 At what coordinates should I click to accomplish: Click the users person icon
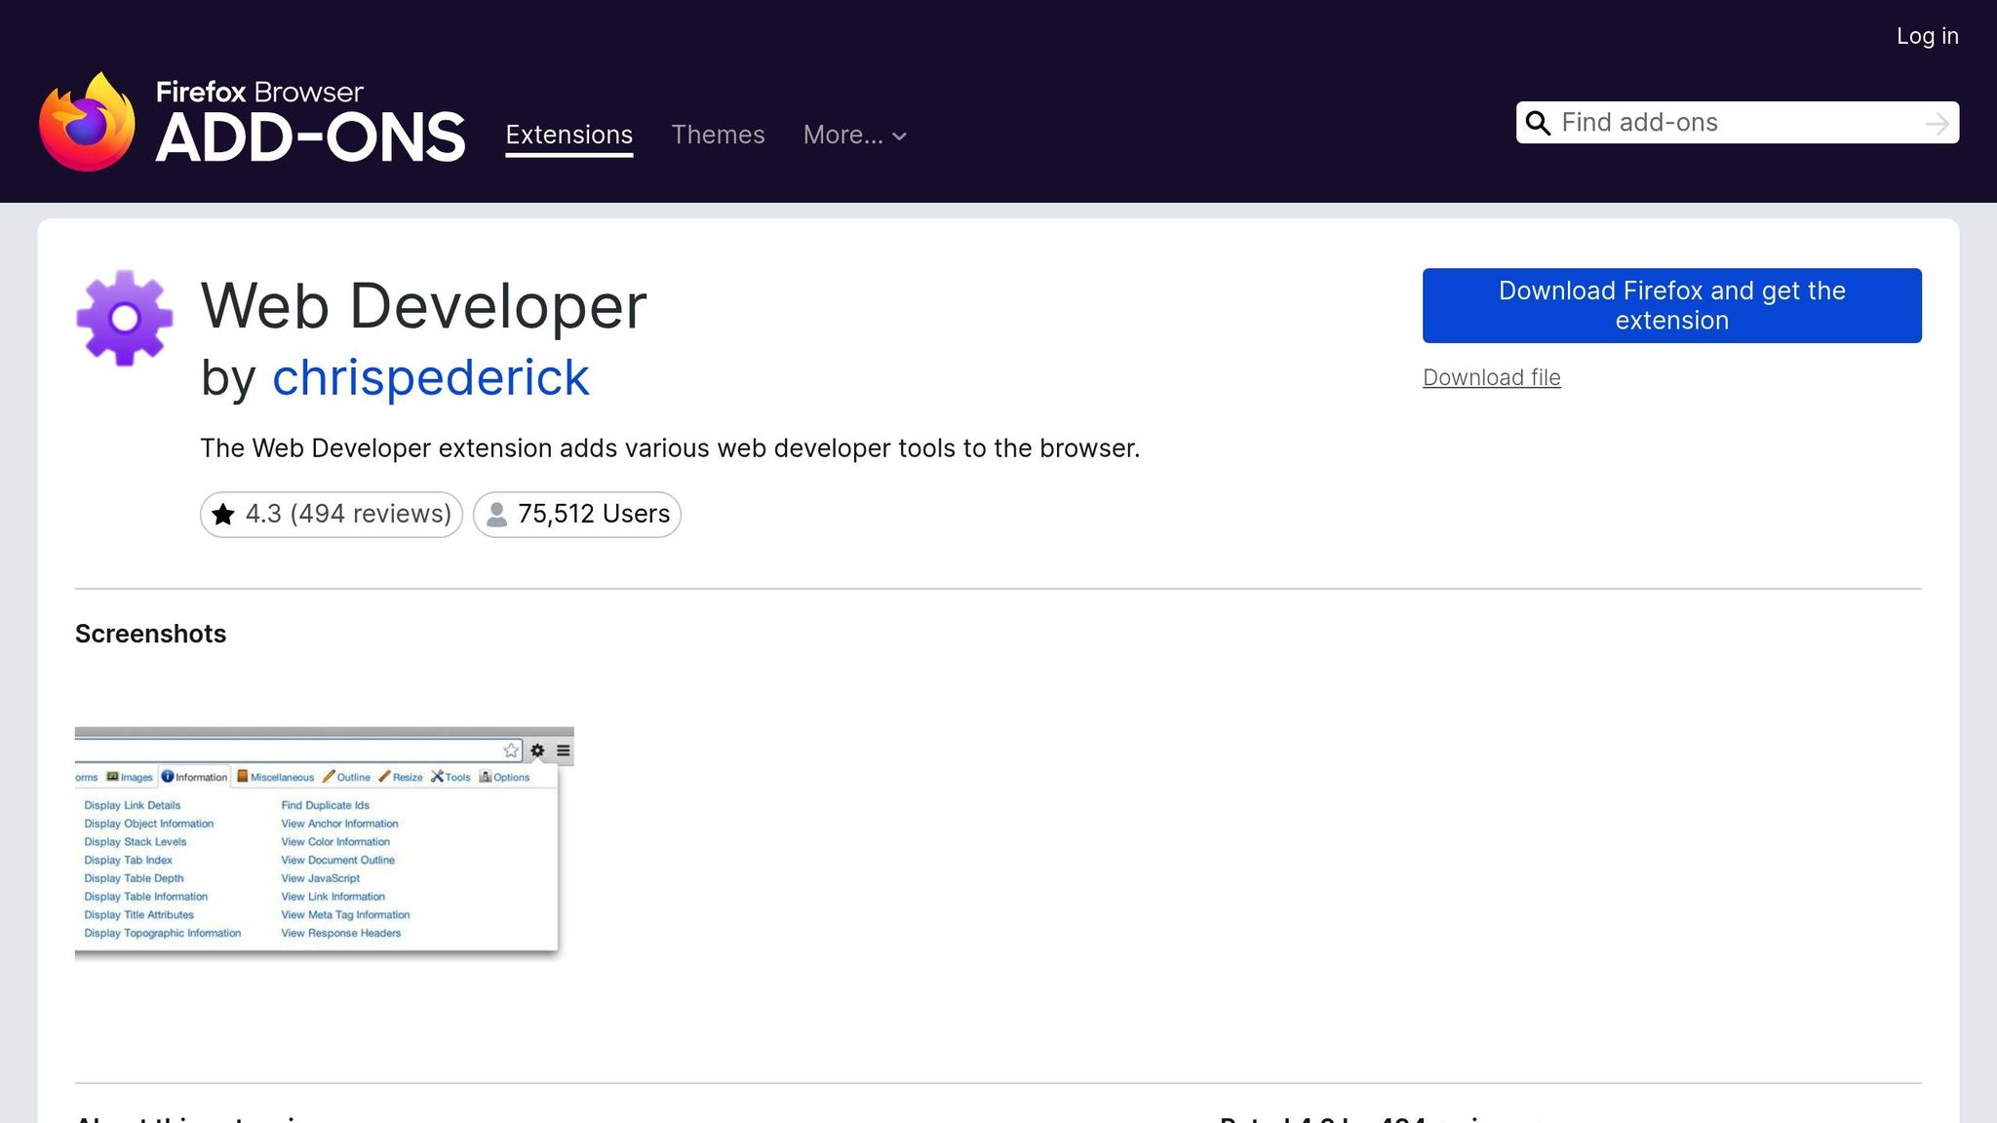[x=496, y=514]
